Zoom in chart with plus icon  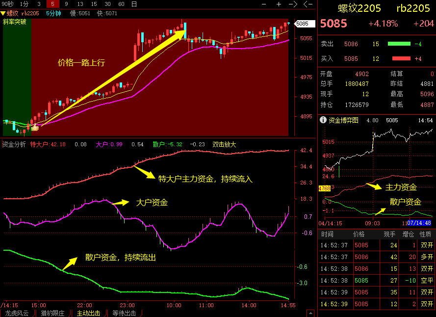(x=279, y=4)
